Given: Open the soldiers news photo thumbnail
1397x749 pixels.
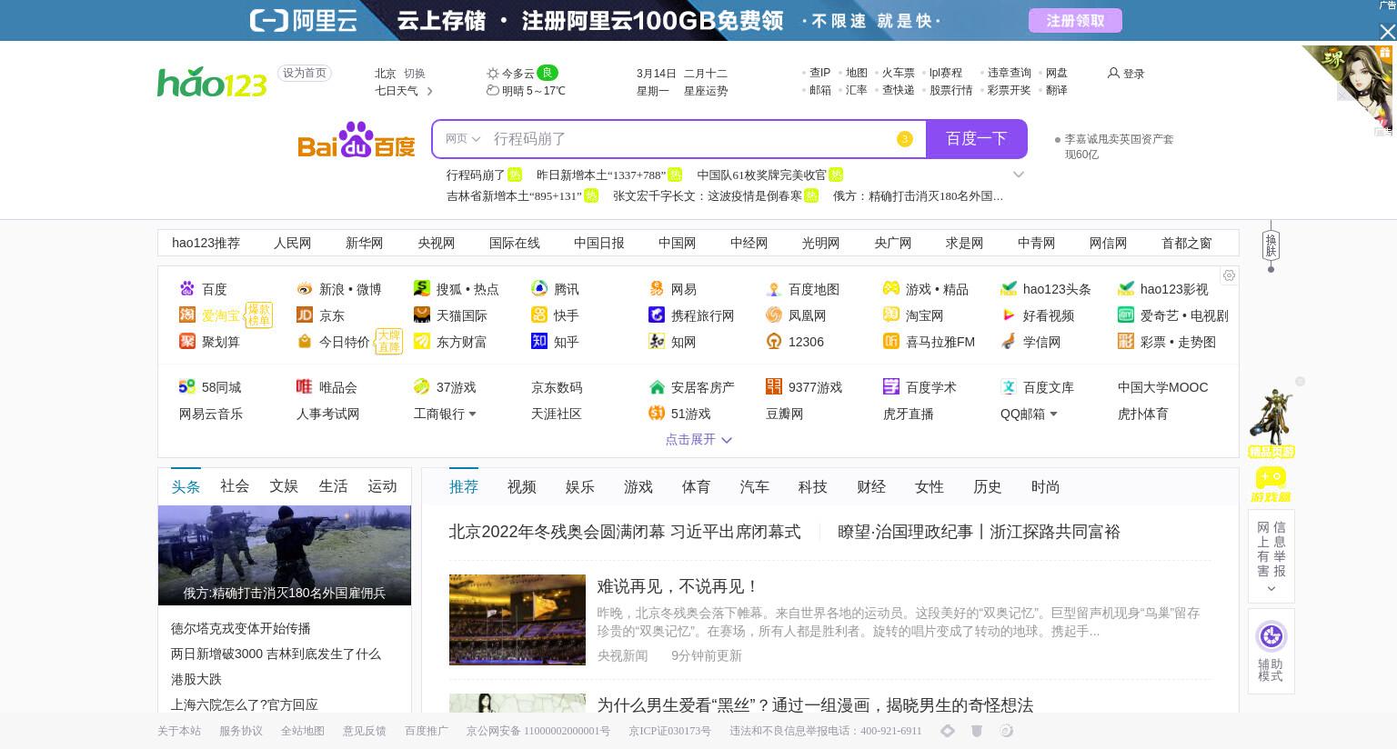Looking at the screenshot, I should (x=285, y=555).
